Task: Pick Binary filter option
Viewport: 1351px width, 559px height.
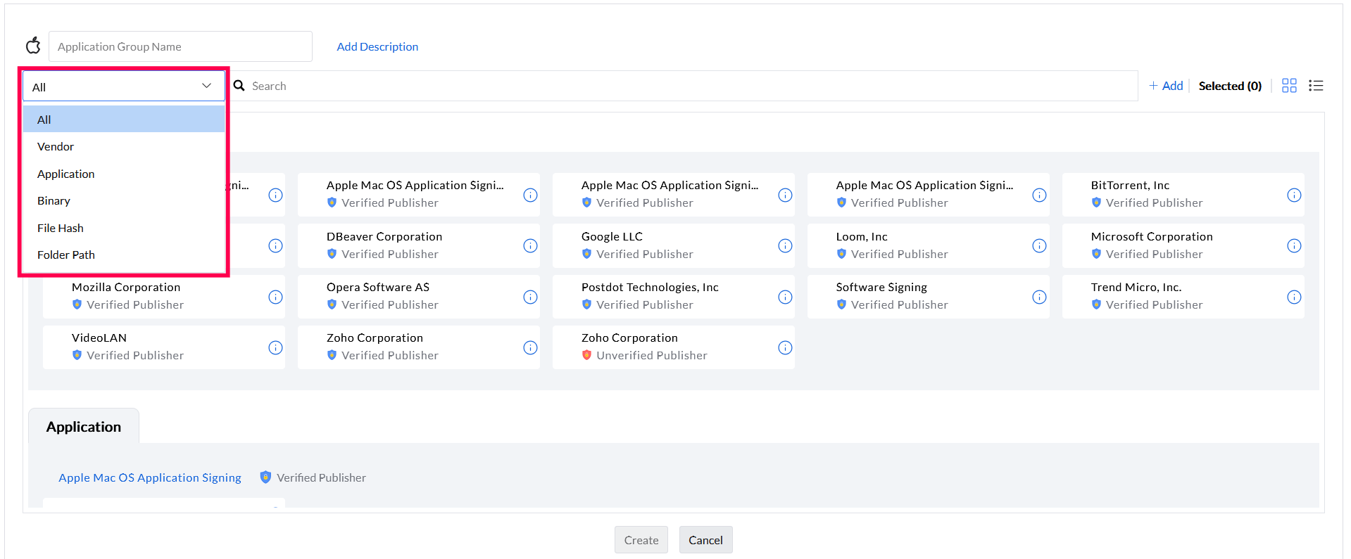Action: point(54,201)
